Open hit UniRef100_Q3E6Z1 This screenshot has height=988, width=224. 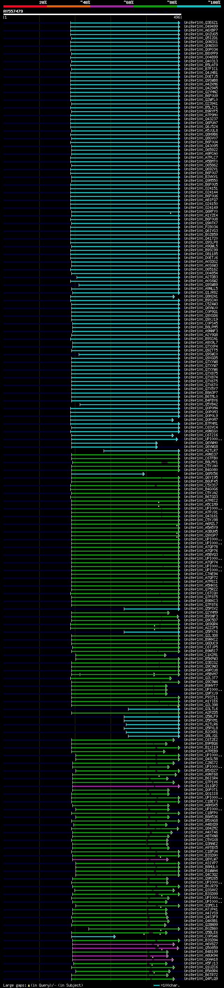(x=201, y=23)
